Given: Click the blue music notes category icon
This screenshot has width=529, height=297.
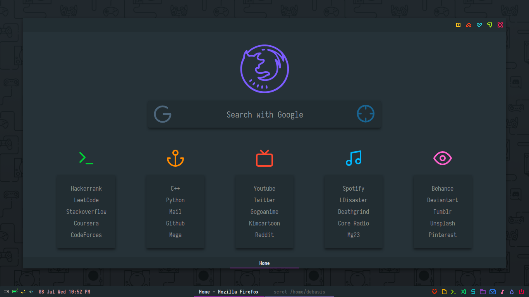Looking at the screenshot, I should point(354,158).
